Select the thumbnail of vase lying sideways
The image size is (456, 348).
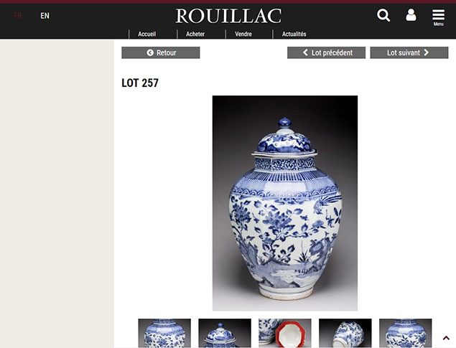click(x=345, y=333)
